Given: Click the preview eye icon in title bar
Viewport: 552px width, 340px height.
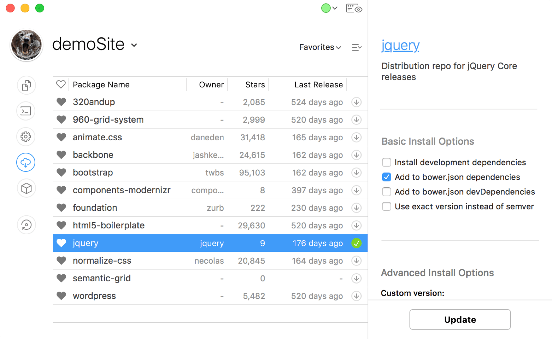Looking at the screenshot, I should (354, 8).
